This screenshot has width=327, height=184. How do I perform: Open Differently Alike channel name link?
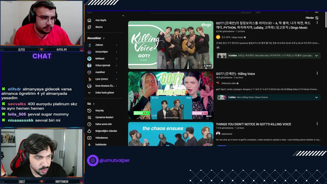[x=229, y=83]
